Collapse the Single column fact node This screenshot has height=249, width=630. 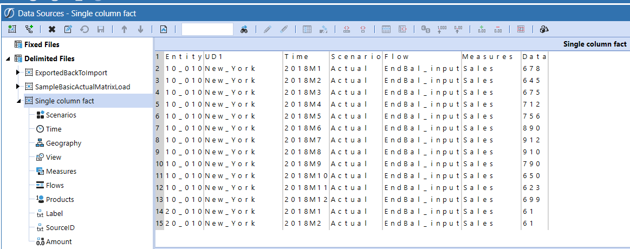click(x=18, y=101)
